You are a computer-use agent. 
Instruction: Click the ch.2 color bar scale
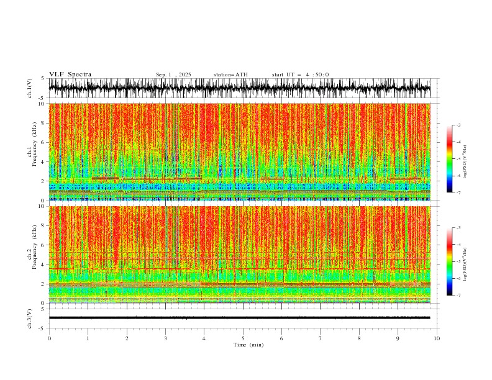[x=450, y=261]
